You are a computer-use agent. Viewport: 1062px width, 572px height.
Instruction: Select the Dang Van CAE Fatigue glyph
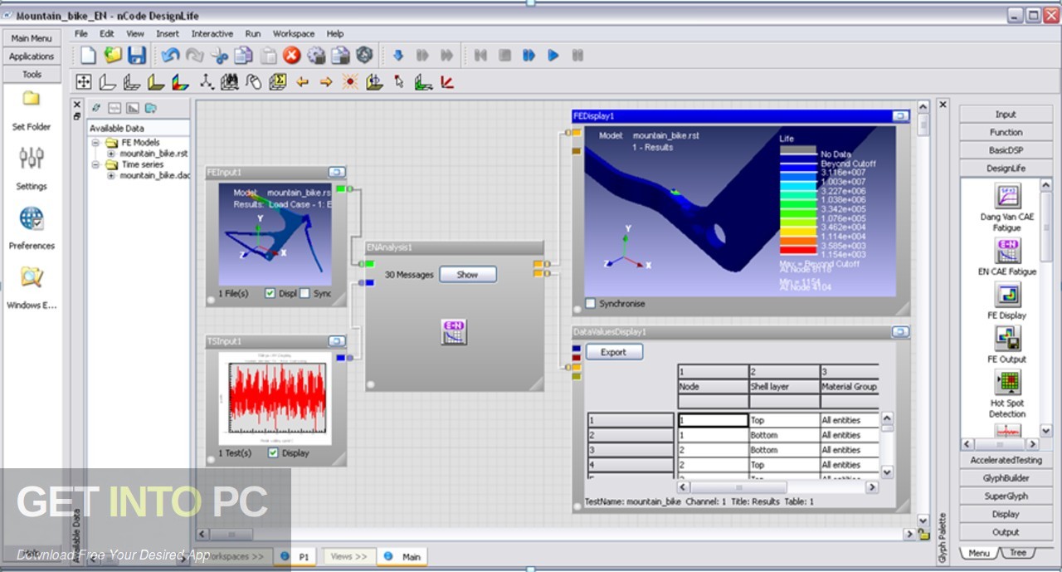pyautogui.click(x=1007, y=197)
